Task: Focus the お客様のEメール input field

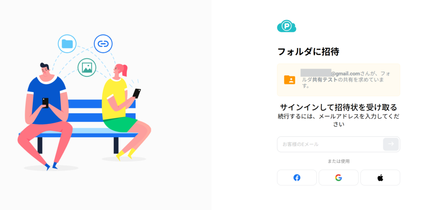Action: coord(330,144)
